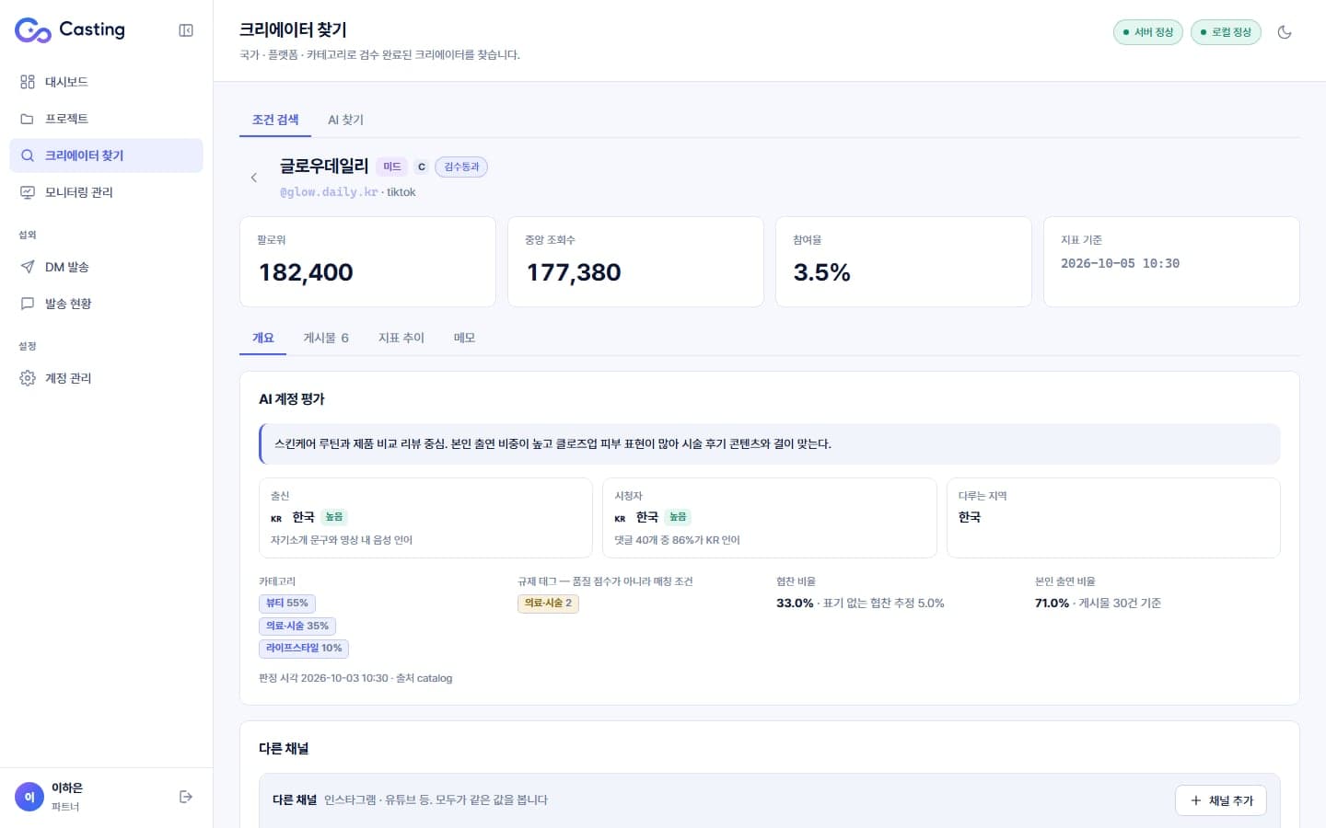The image size is (1326, 828).
Task: Click the @glow.daily.kr handle
Action: 329,192
